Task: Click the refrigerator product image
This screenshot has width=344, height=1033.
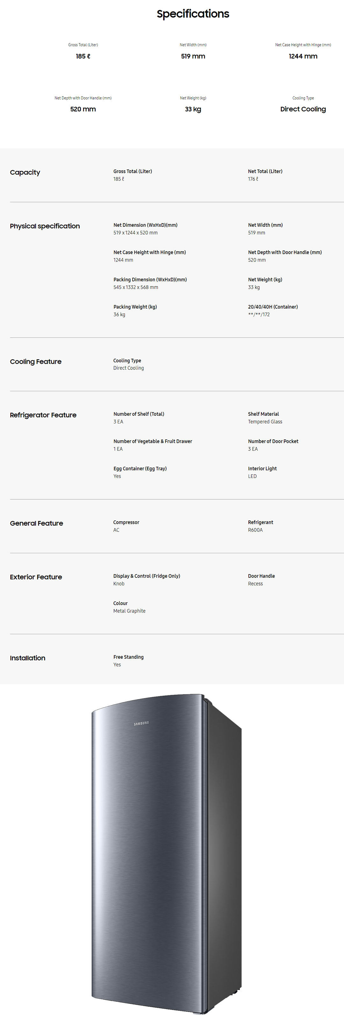Action: point(166,854)
